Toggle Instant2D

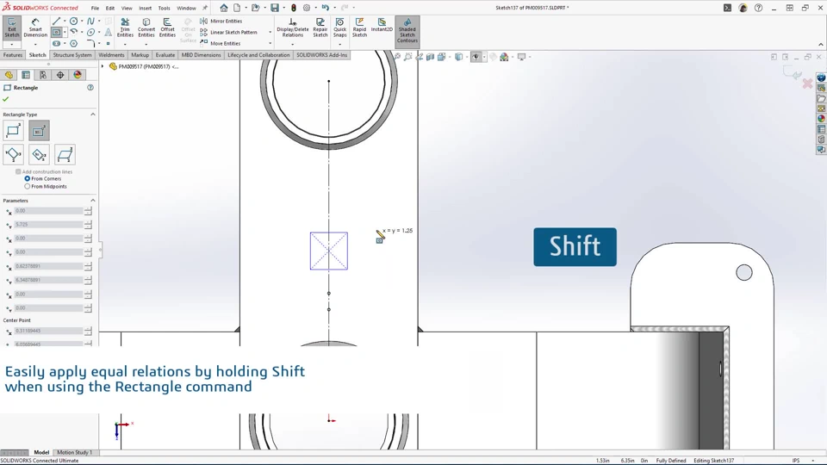coord(382,25)
